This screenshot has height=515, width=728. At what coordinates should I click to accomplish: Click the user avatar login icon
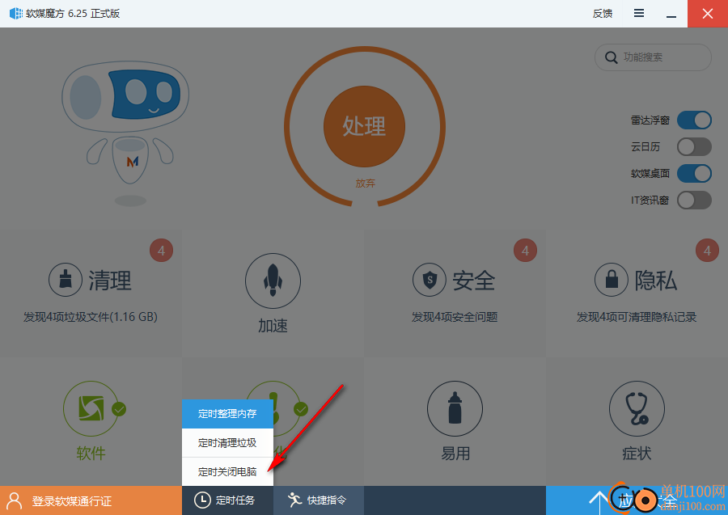15,500
